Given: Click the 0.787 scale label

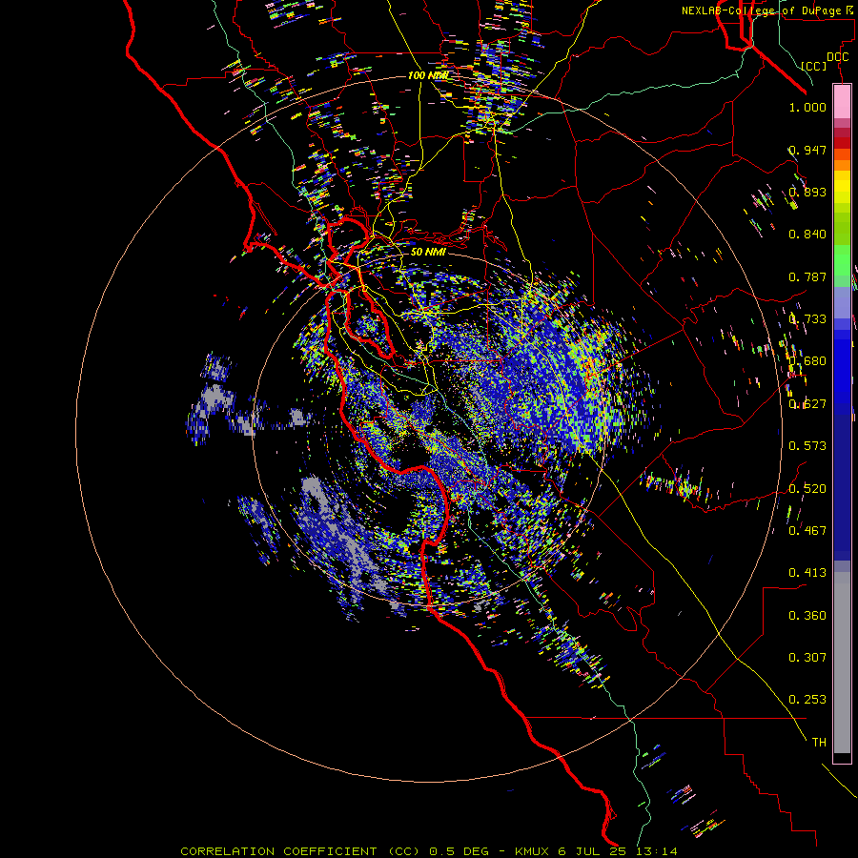Looking at the screenshot, I should pyautogui.click(x=807, y=276).
